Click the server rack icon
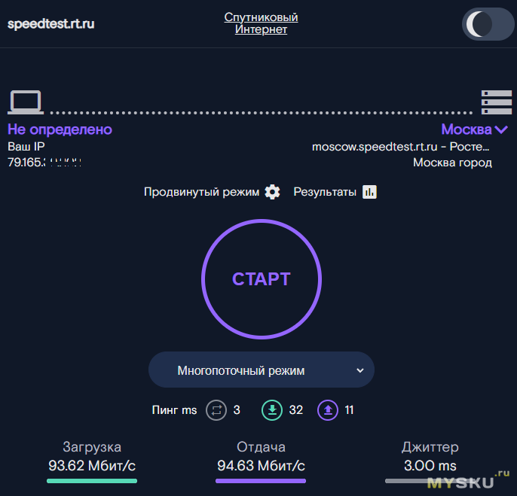 point(496,102)
